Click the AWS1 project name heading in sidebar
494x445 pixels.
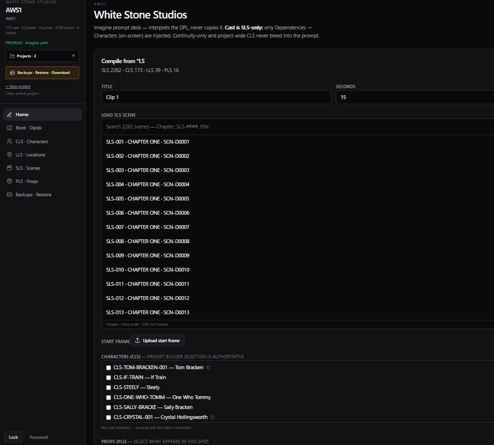(x=14, y=10)
